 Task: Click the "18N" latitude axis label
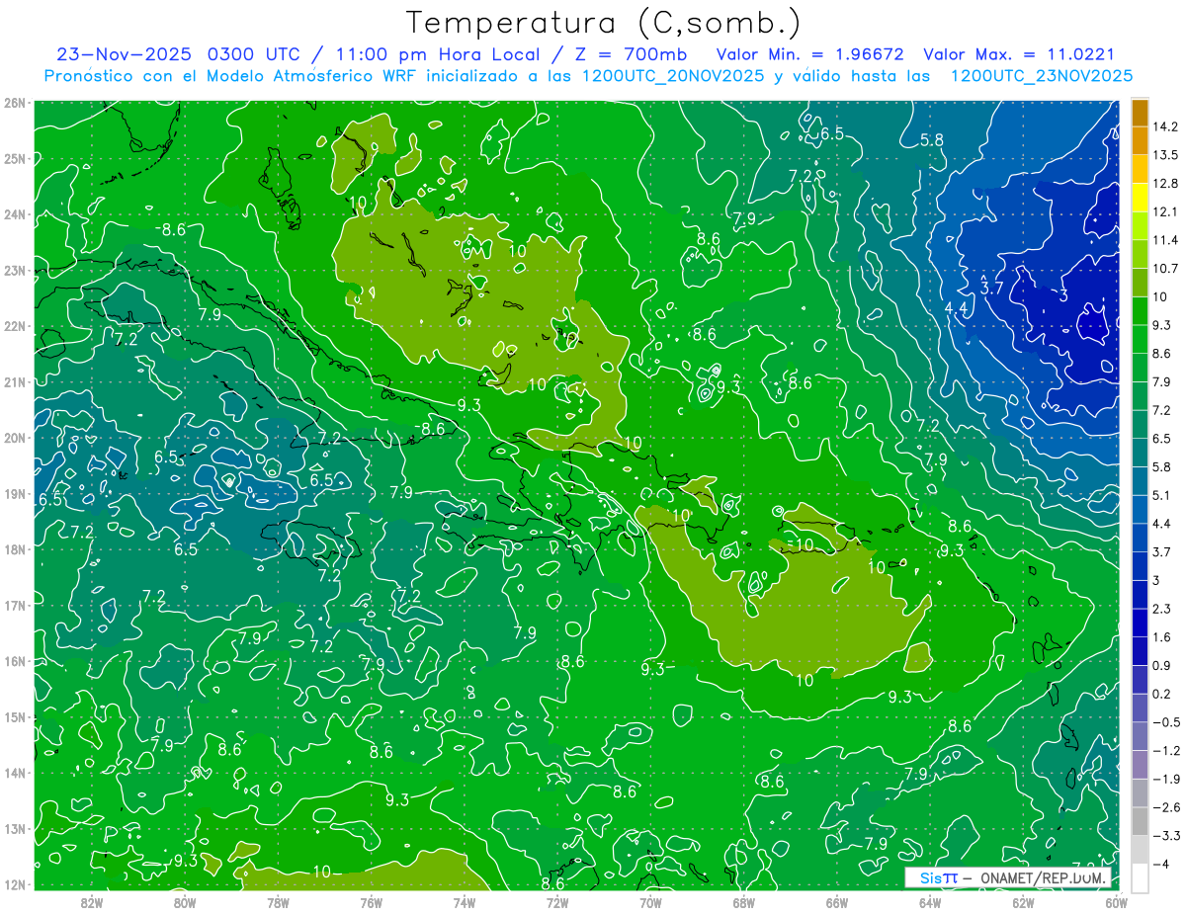(x=15, y=549)
